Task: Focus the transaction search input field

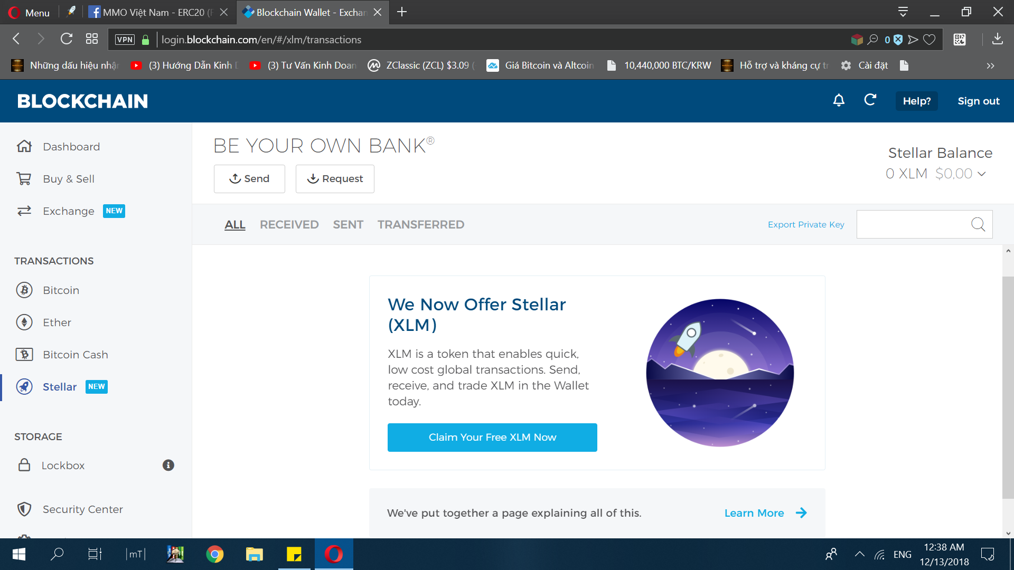Action: (913, 224)
